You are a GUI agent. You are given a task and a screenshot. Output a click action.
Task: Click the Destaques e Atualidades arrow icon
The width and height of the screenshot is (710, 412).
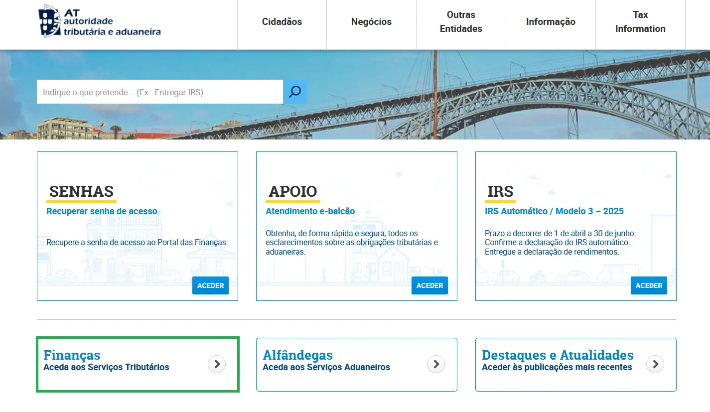[x=655, y=364]
